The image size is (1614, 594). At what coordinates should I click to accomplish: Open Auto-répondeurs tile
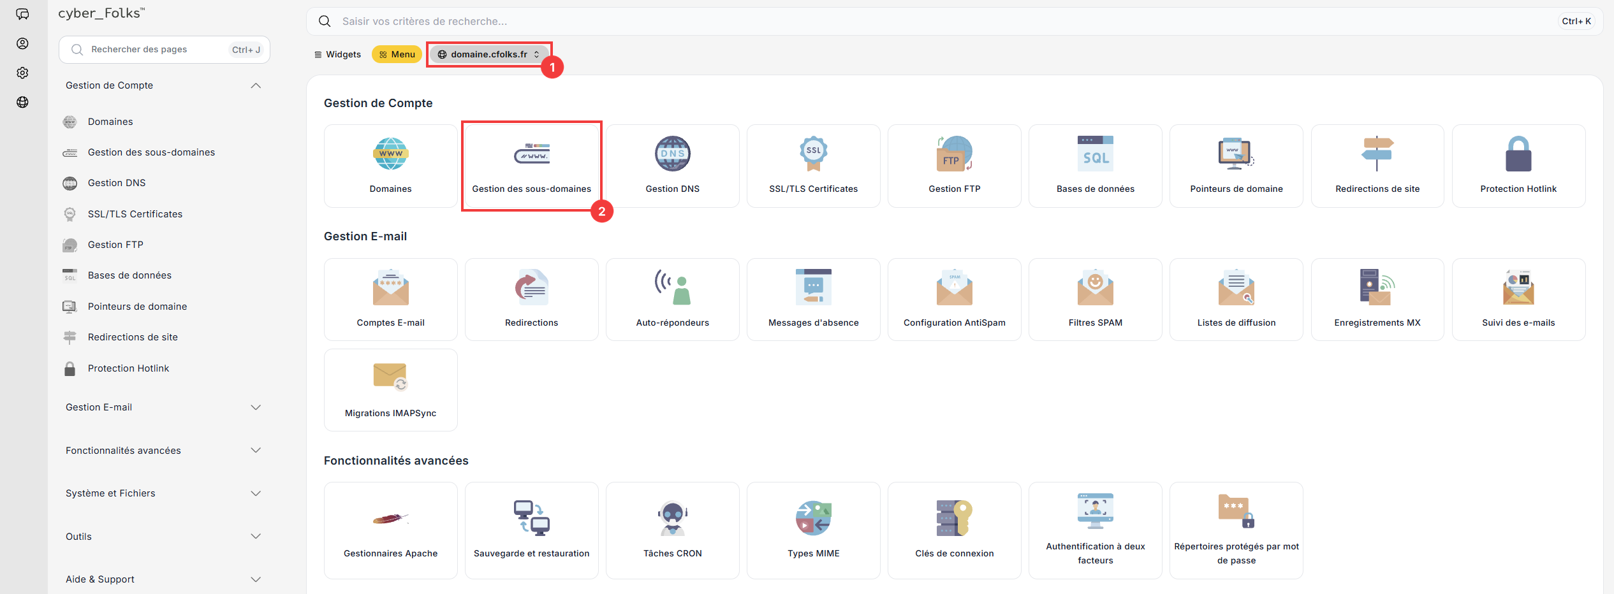[x=672, y=300]
